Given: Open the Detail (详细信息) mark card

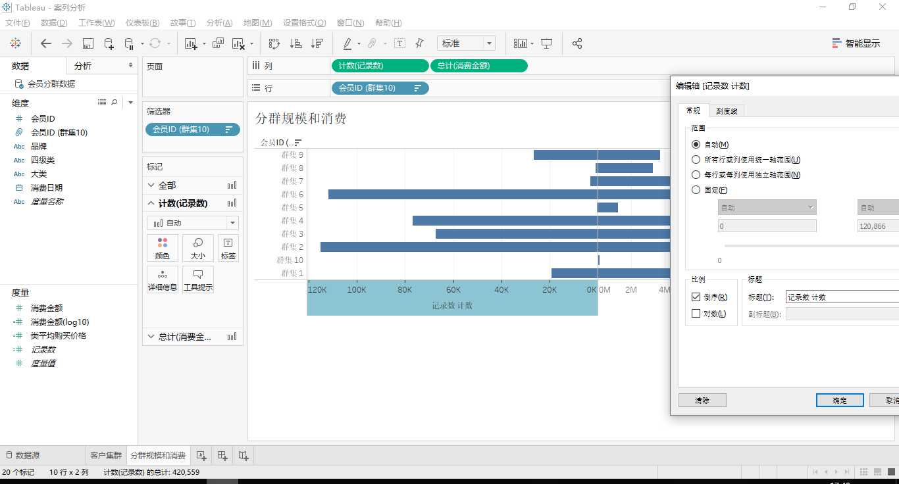Looking at the screenshot, I should pyautogui.click(x=163, y=279).
